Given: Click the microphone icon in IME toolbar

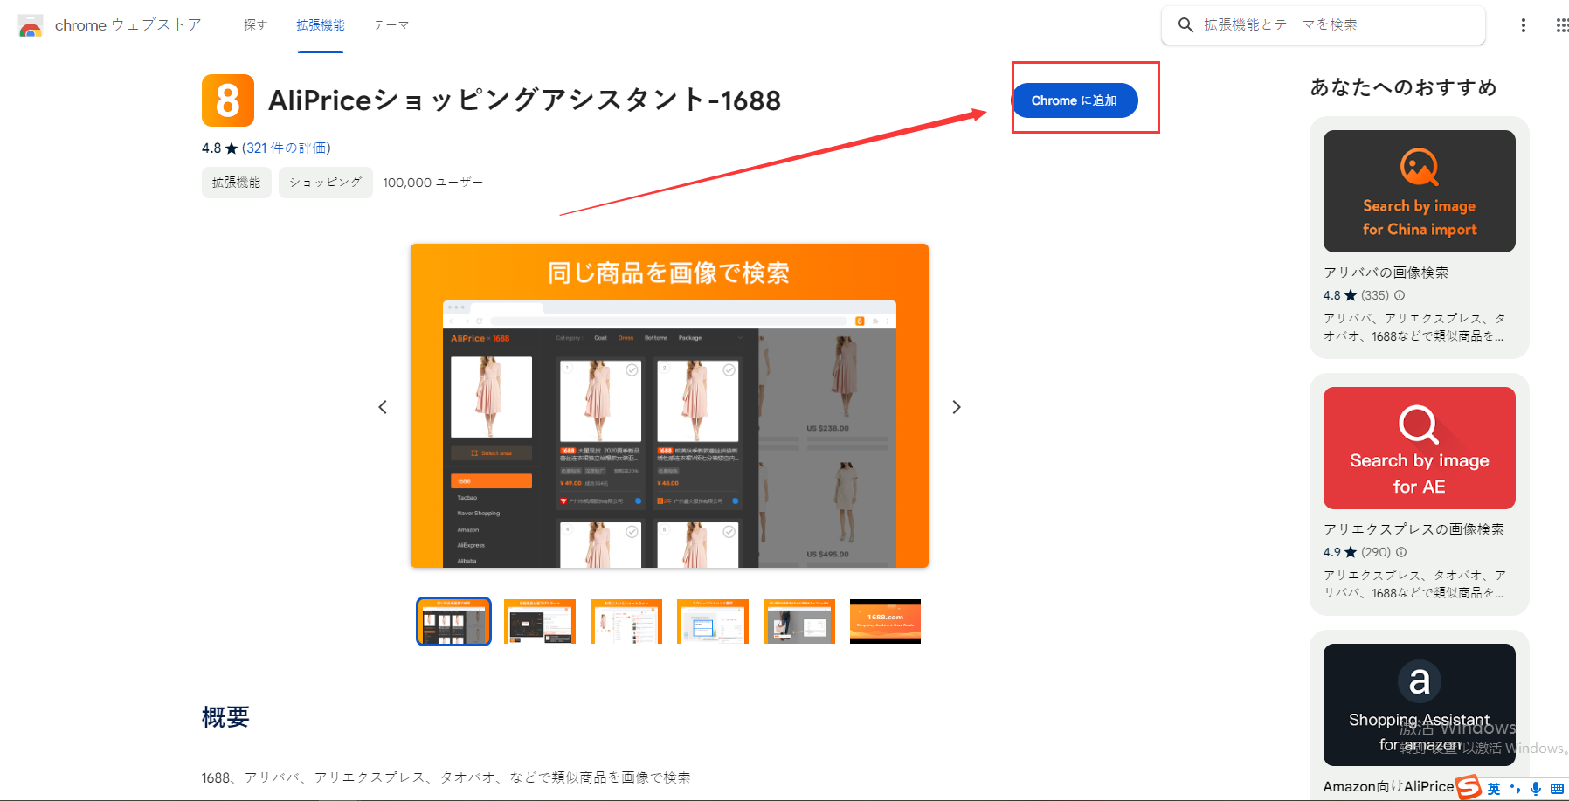Looking at the screenshot, I should (1536, 789).
